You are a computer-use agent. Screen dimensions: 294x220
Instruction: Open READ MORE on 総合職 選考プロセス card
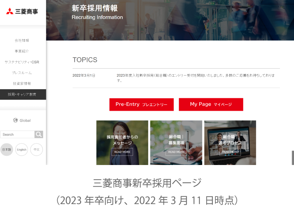[x=230, y=152]
